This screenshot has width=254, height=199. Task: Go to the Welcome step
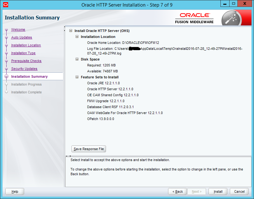[18, 30]
